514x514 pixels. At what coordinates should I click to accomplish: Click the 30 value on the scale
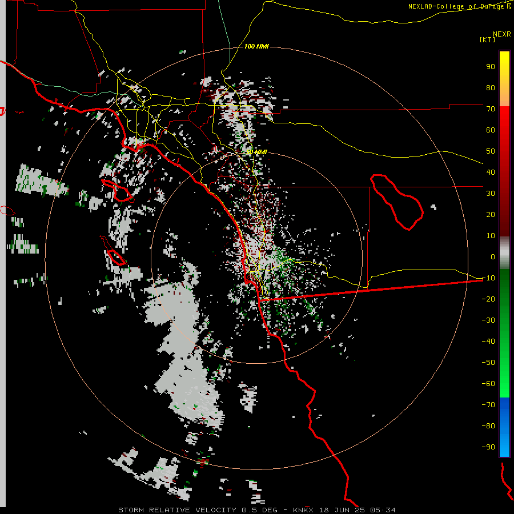coord(491,194)
